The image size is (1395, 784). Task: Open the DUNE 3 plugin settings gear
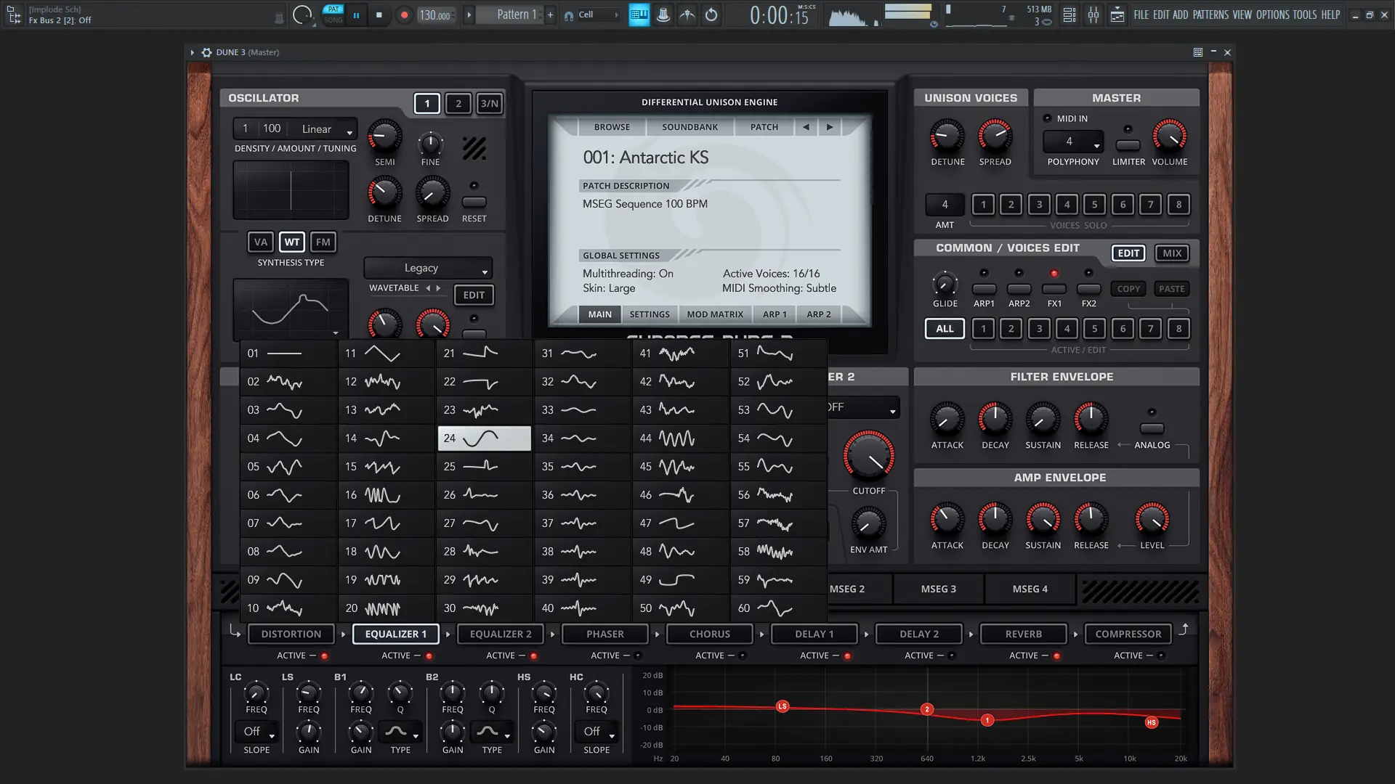pos(206,52)
